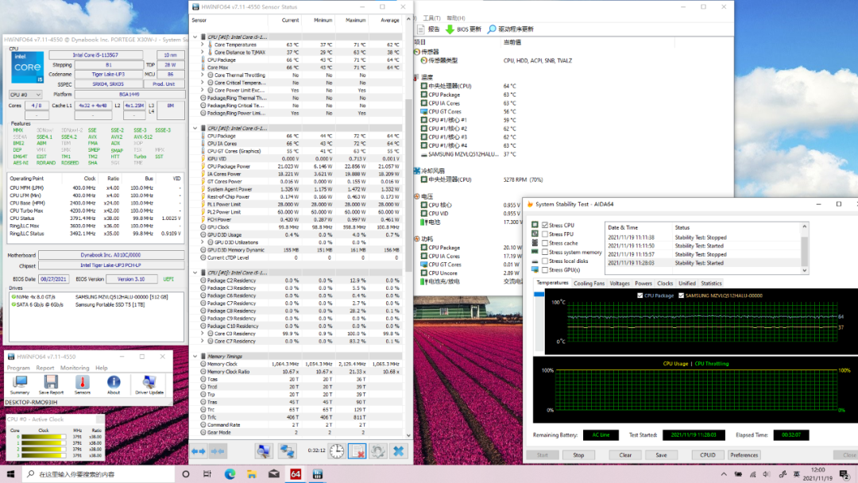This screenshot has width=858, height=483.
Task: Enable Stress local disks checkbox
Action: coord(545,261)
